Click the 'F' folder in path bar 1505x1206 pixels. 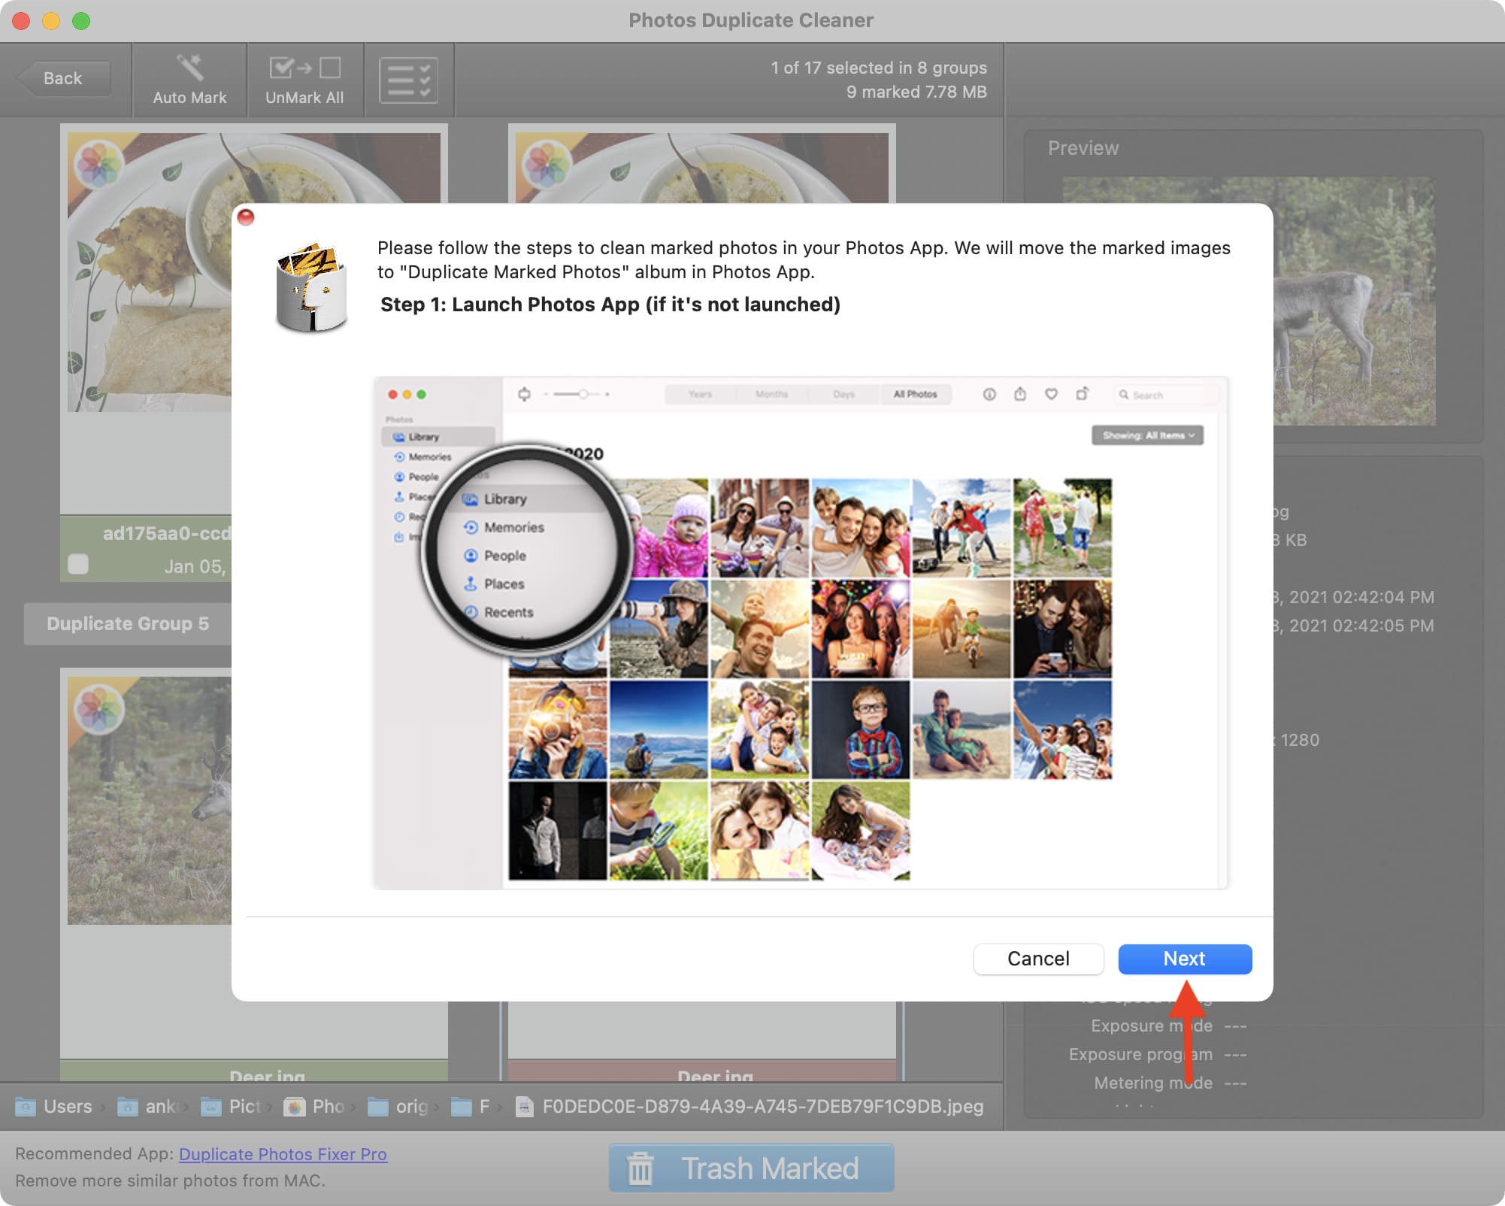[471, 1106]
